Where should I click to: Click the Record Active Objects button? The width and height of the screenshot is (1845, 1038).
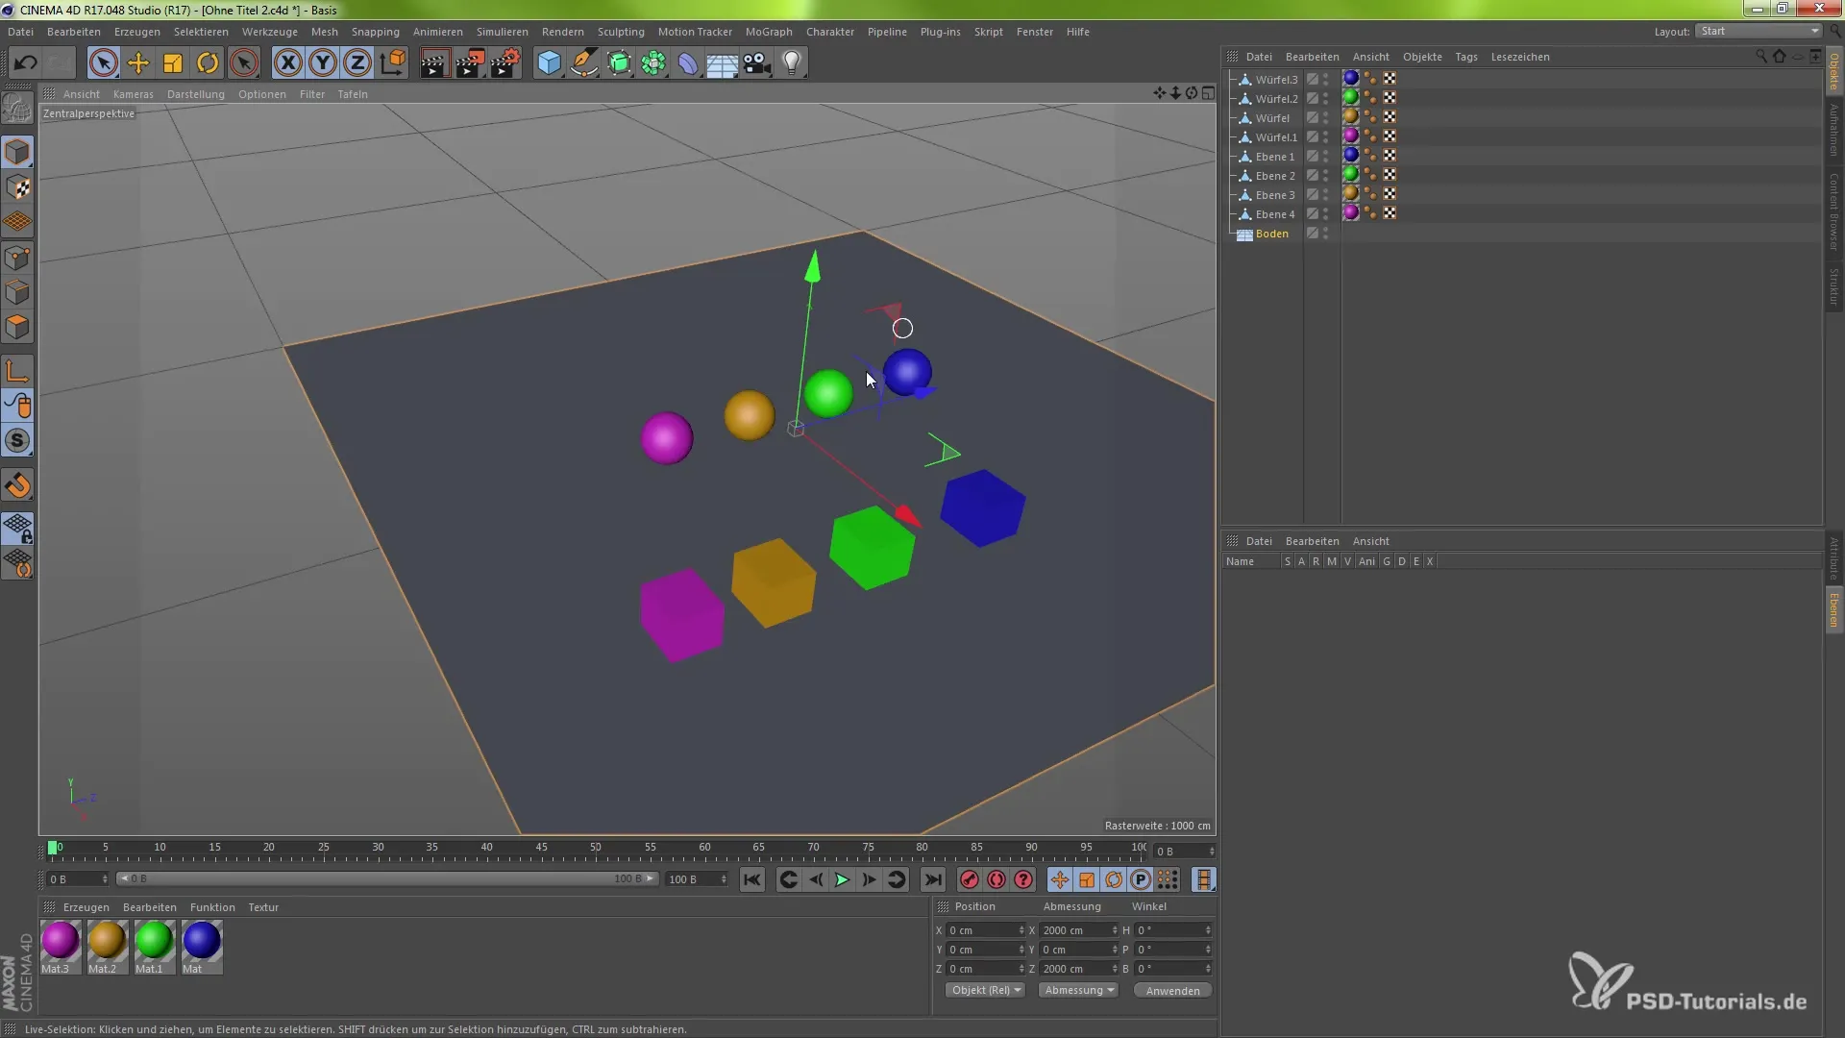click(970, 879)
